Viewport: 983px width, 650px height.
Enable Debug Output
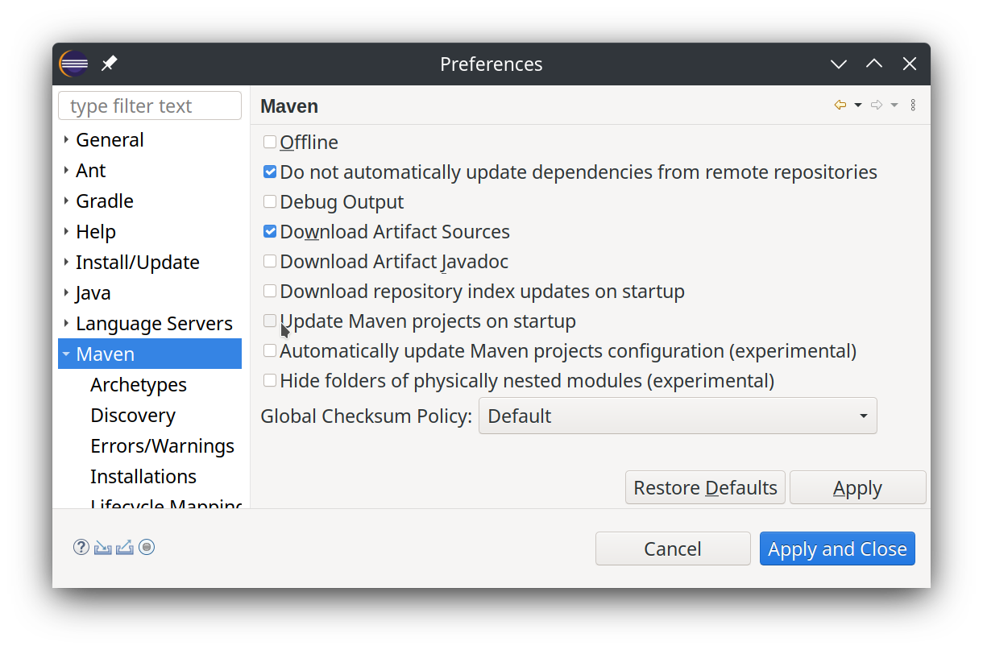(269, 201)
